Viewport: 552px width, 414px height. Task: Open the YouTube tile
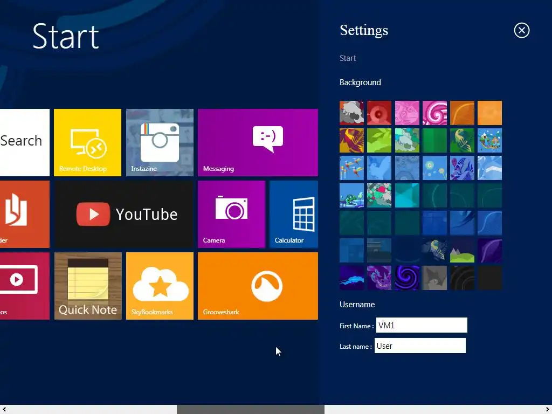coord(123,214)
